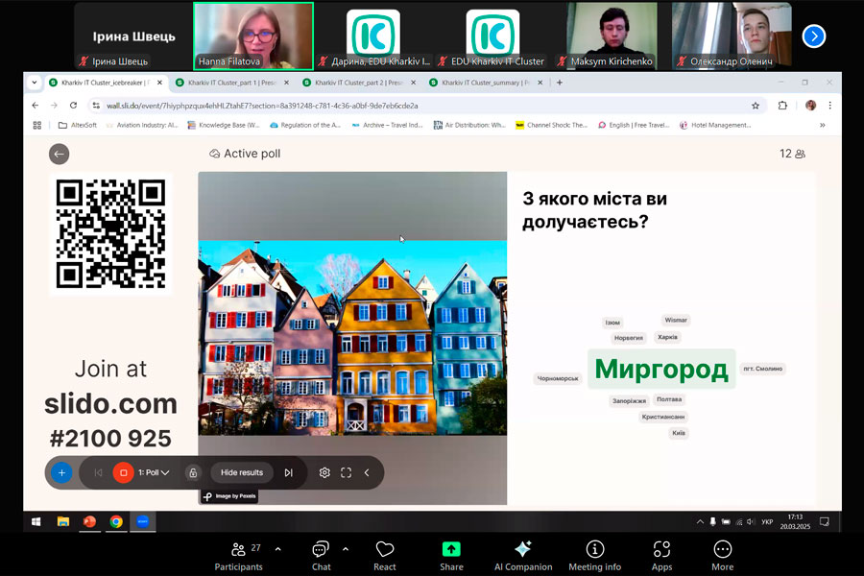
Task: Open the '1: Poll' dropdown
Action: click(155, 472)
